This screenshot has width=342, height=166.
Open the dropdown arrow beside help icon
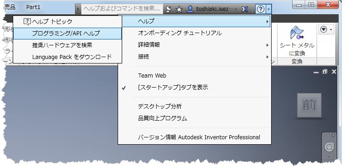[269, 9]
